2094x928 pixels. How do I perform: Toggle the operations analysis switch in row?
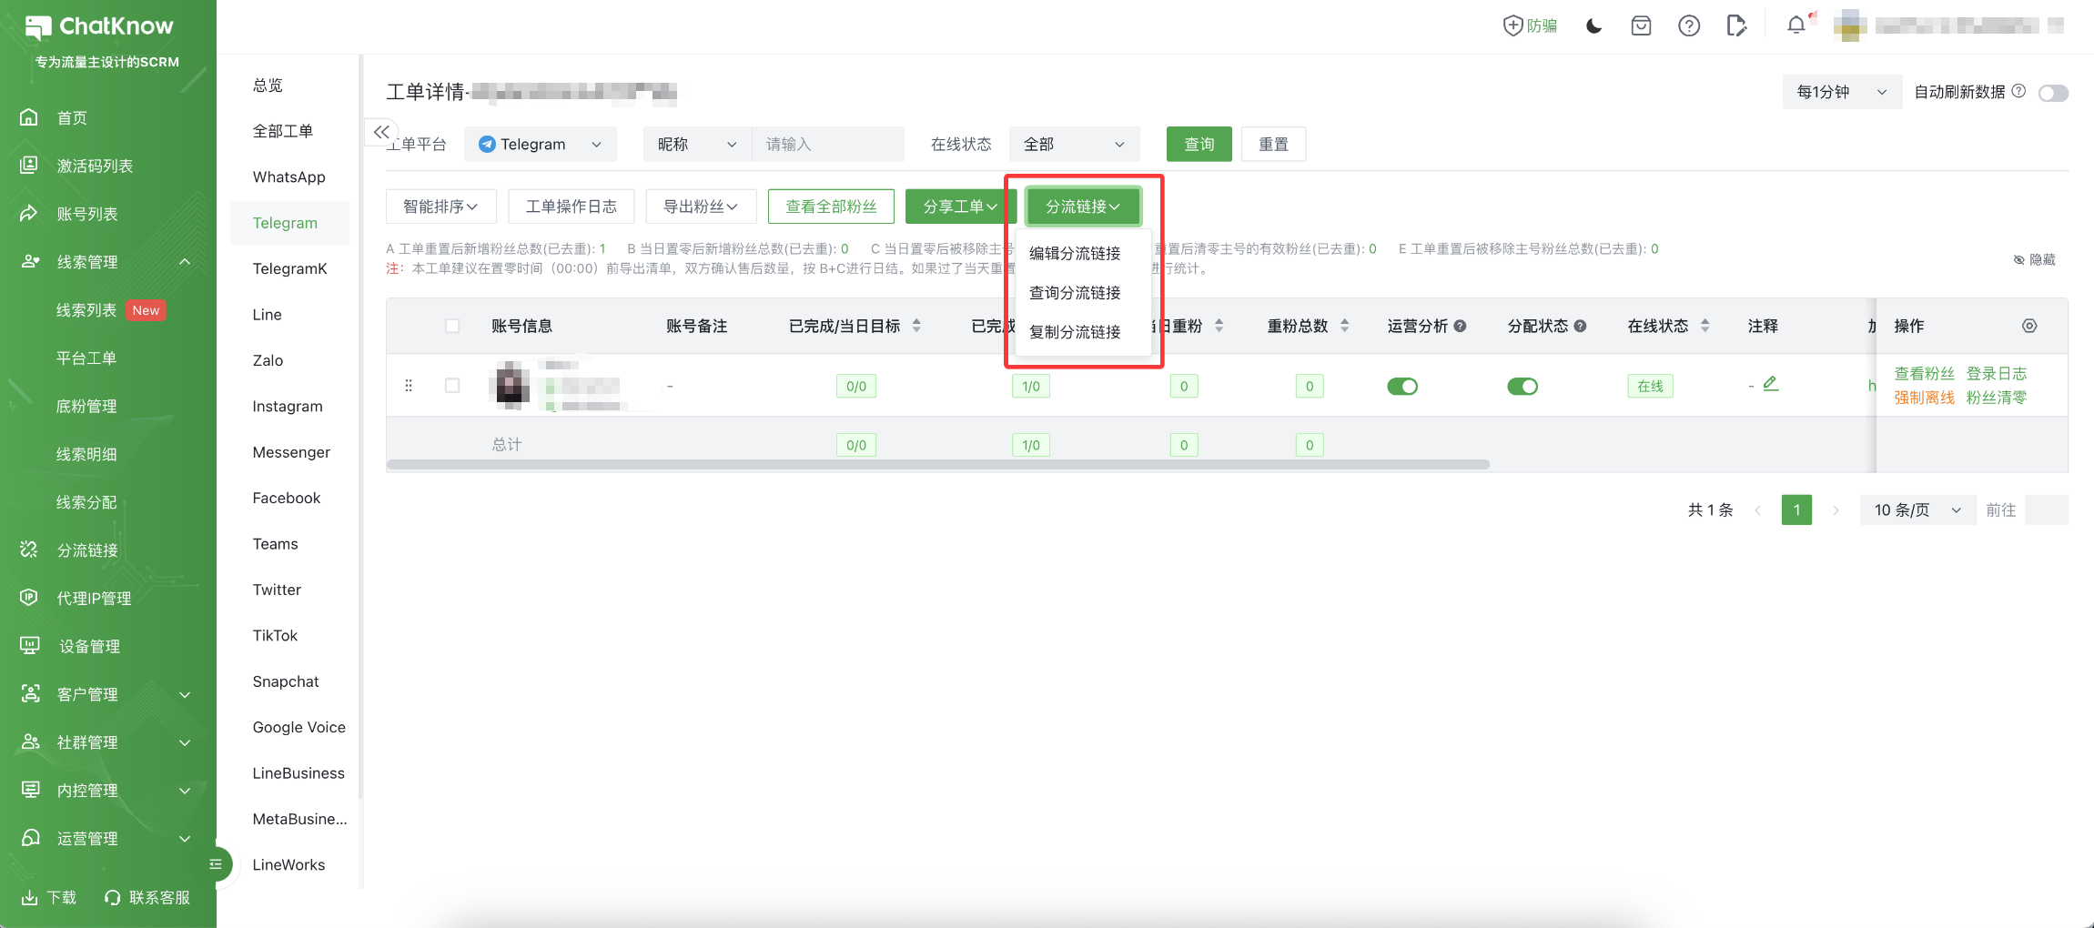click(x=1401, y=387)
